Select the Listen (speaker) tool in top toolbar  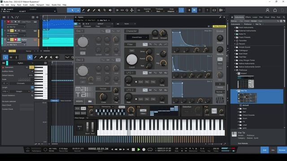[110, 10]
